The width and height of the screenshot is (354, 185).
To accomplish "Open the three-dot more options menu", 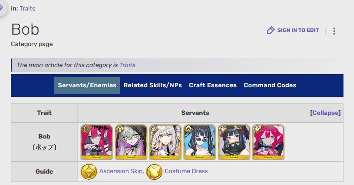I will [x=334, y=31].
